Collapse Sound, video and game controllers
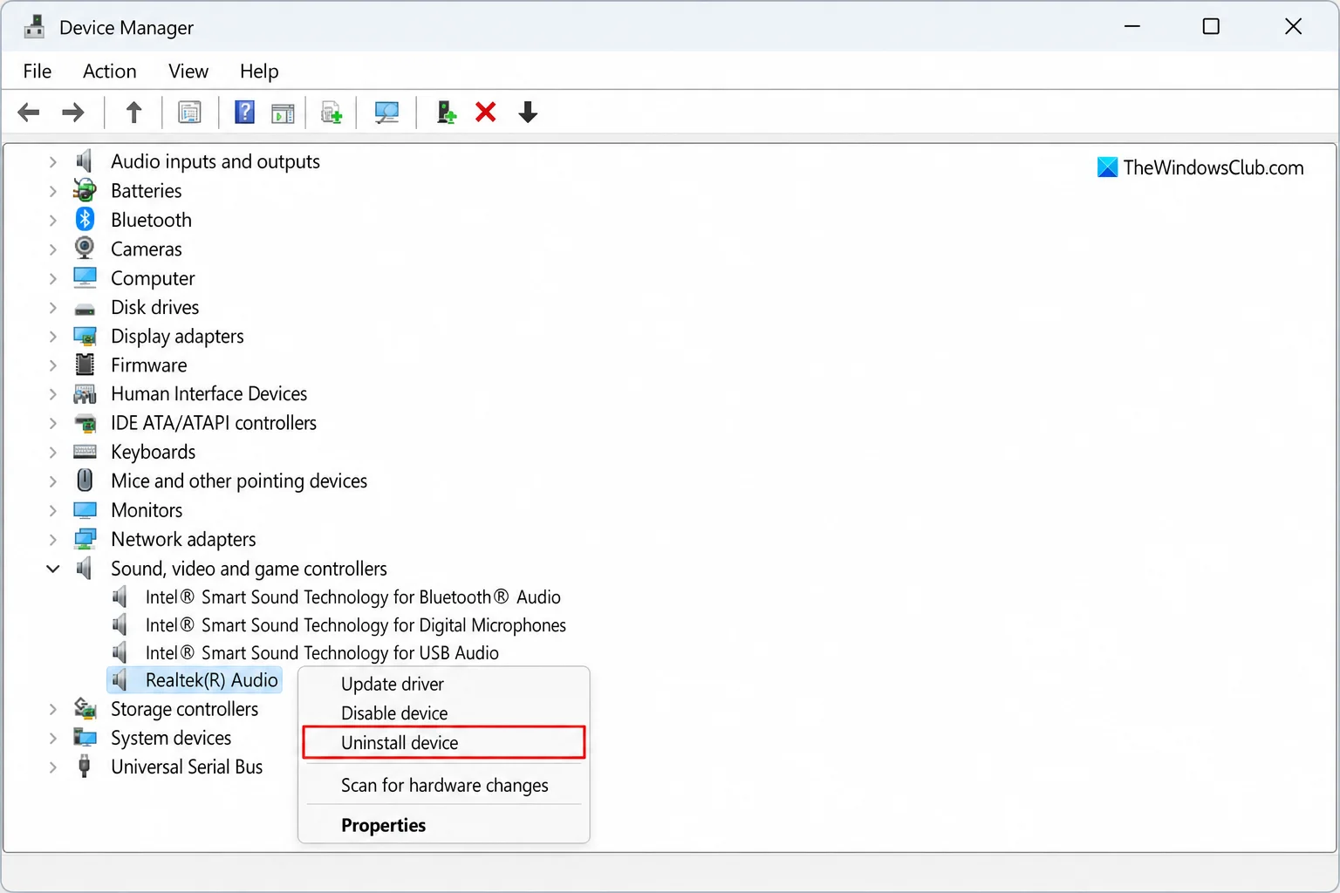Screen dimensions: 1340x893 53,569
